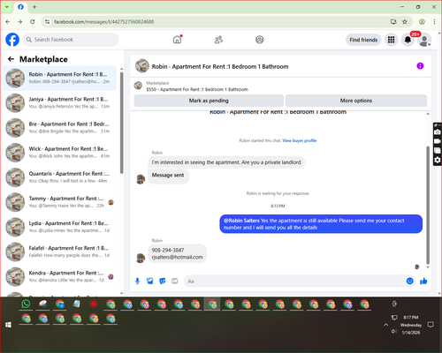Viewport: 442px width, 353px height.
Task: Click the Find friends button
Action: (x=363, y=40)
